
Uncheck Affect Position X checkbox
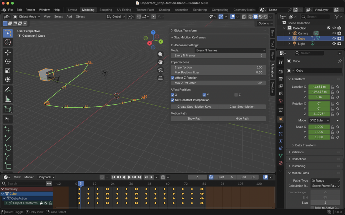pyautogui.click(x=172, y=95)
